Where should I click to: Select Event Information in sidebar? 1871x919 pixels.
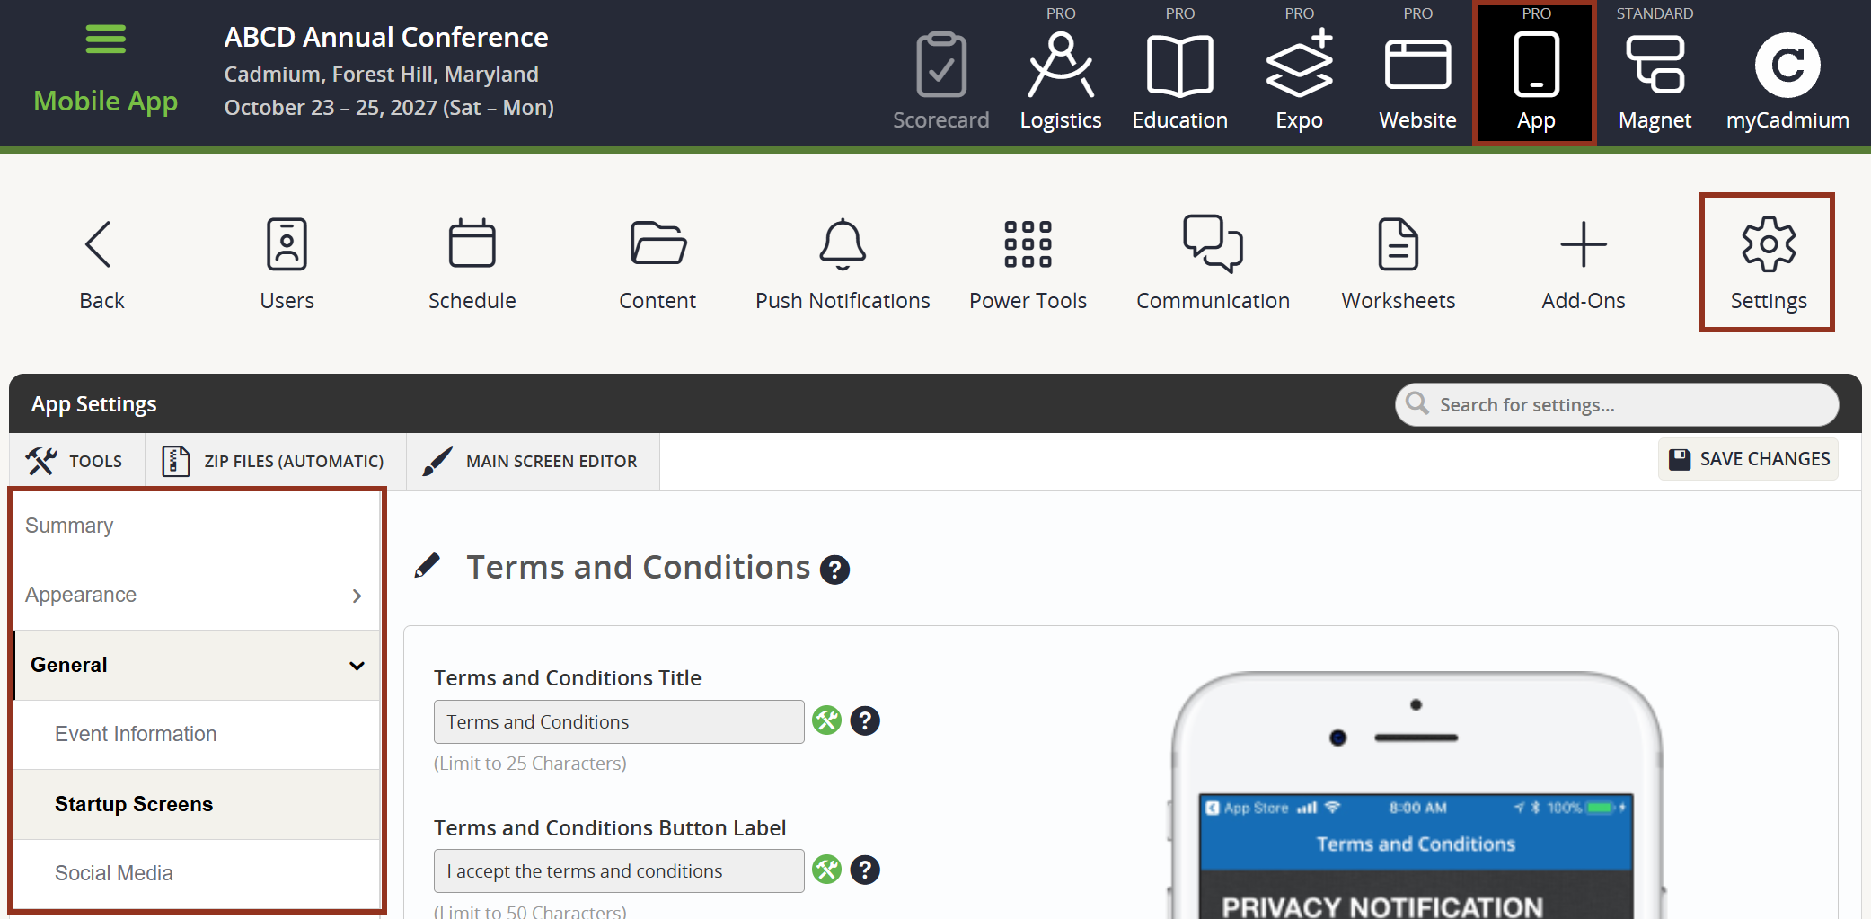coord(196,735)
